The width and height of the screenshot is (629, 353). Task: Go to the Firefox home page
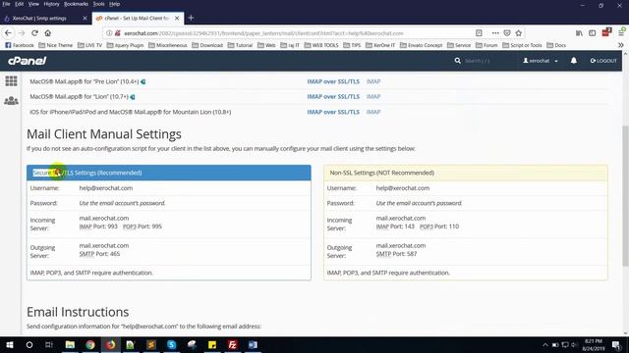coord(48,32)
